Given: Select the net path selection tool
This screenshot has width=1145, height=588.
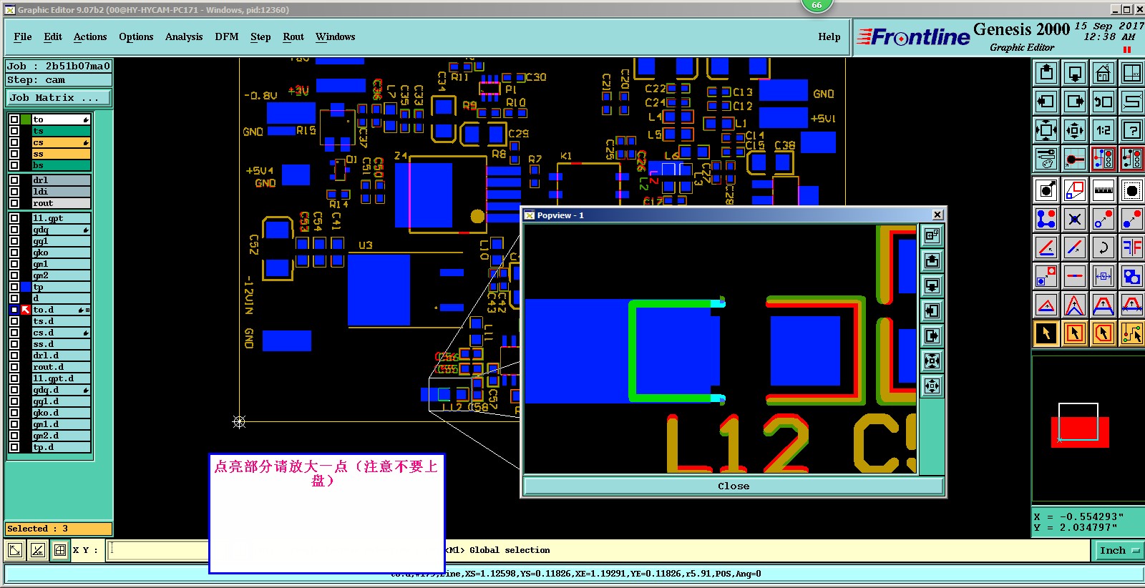Looking at the screenshot, I should [x=1131, y=333].
